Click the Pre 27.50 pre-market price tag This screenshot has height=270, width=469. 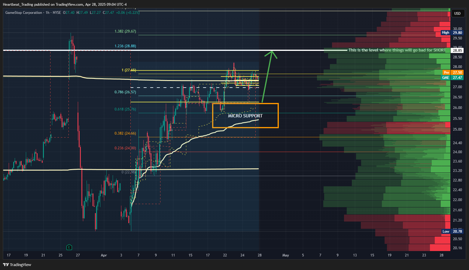click(x=453, y=73)
